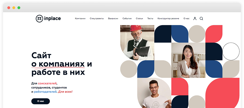Click the green maximize window dot
The height and width of the screenshot is (108, 244).
coord(19,8)
